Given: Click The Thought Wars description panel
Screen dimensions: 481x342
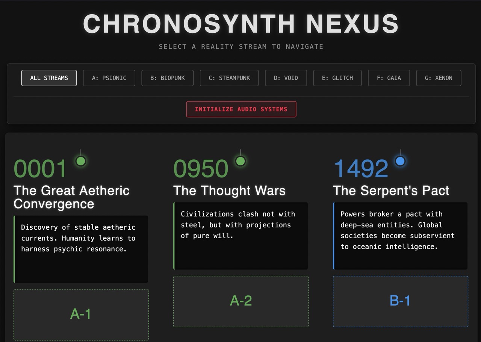Looking at the screenshot, I should 240,236.
